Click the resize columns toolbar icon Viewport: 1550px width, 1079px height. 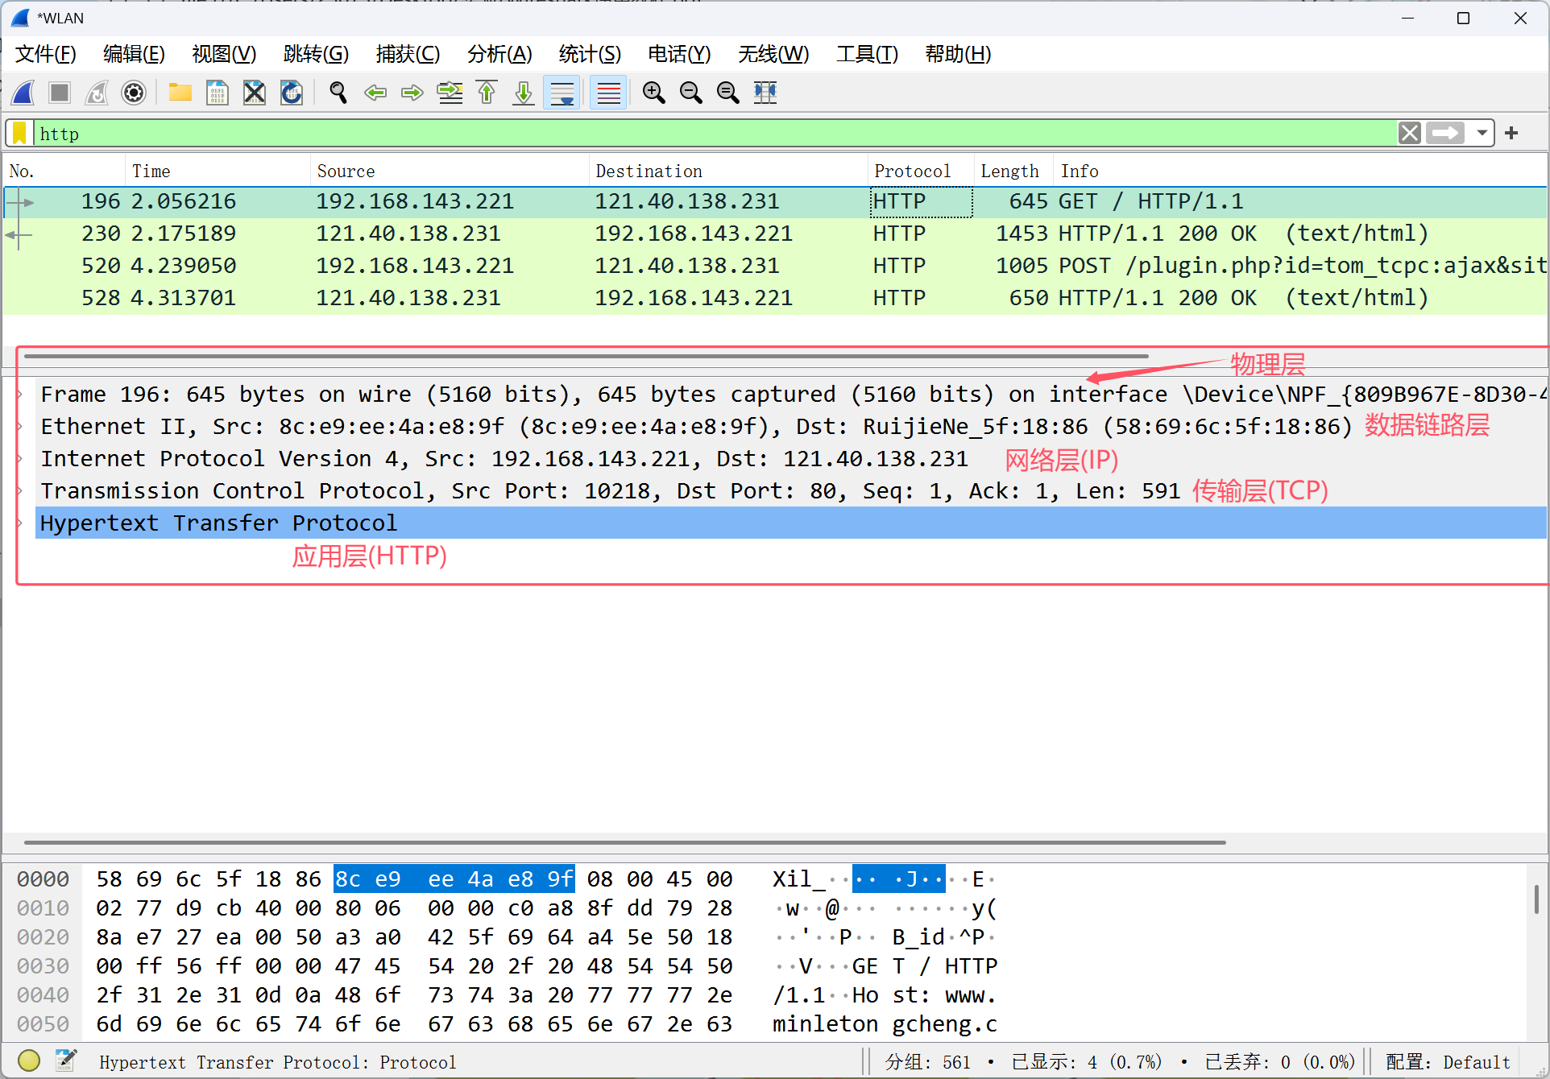pyautogui.click(x=765, y=93)
